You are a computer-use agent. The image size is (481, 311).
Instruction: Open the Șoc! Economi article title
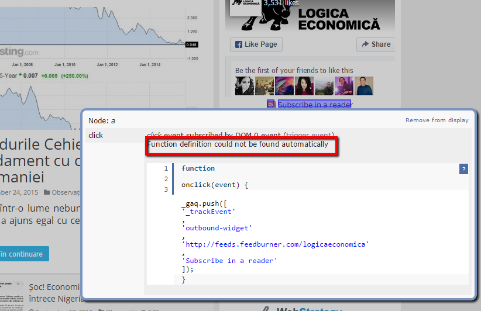click(54, 286)
